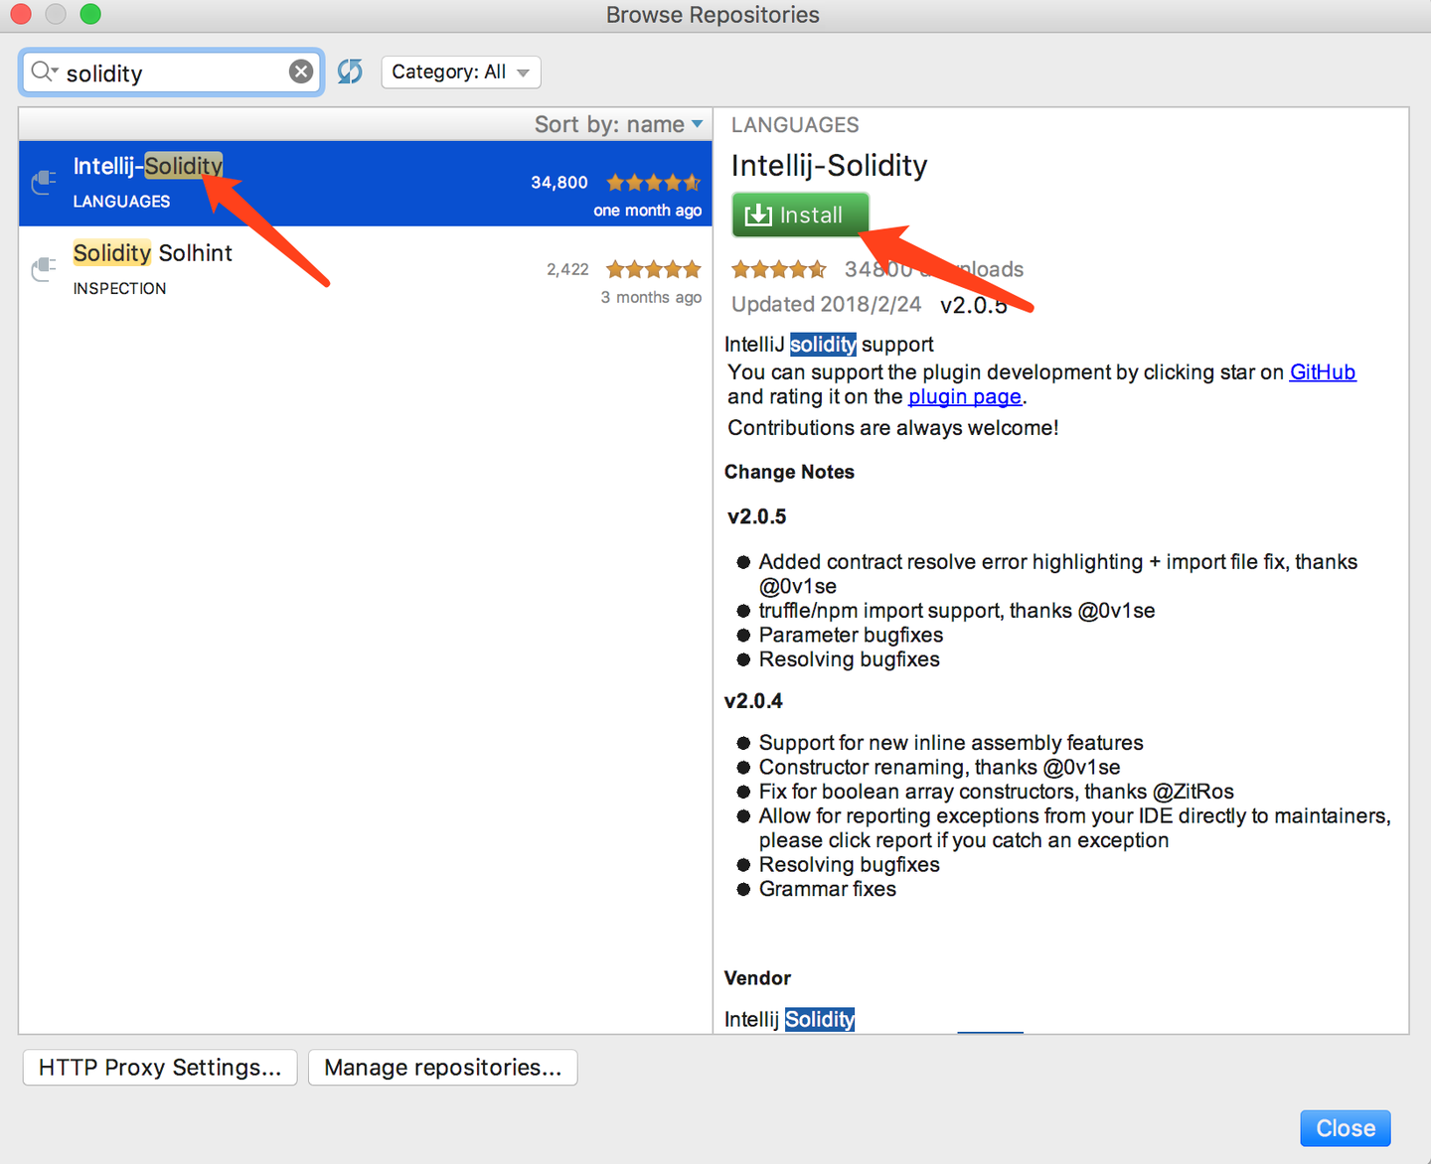1431x1164 pixels.
Task: Open the GitHub link
Action: coord(1323,372)
